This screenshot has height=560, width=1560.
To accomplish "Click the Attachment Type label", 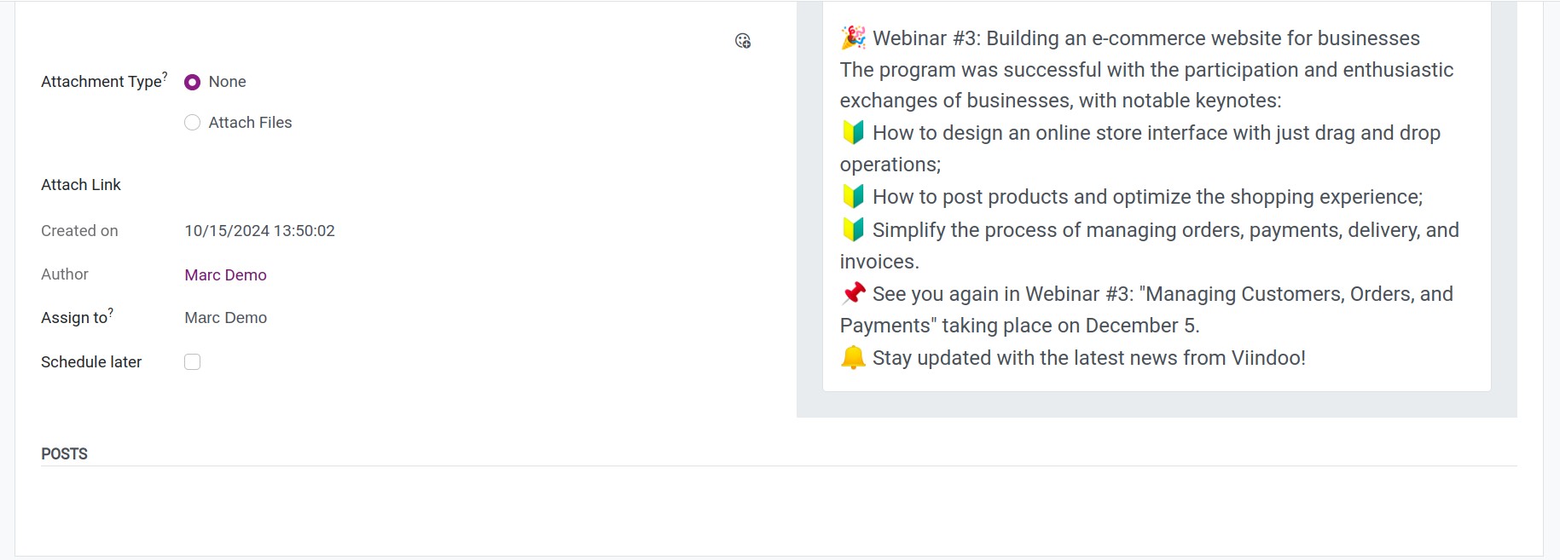I will click(x=101, y=82).
